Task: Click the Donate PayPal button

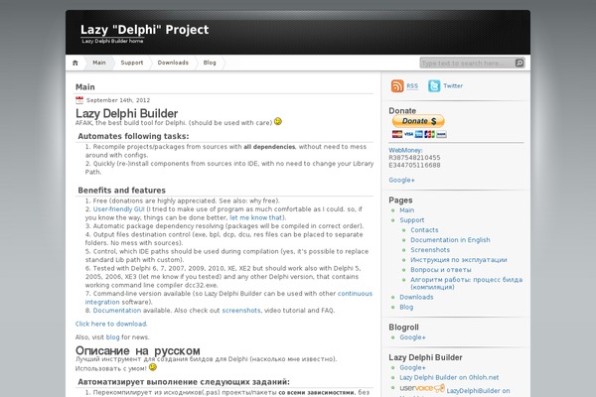Action: [418, 121]
